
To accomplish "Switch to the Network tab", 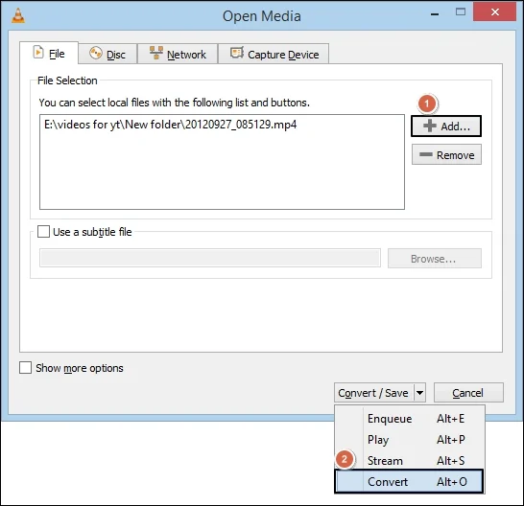I will pos(178,54).
